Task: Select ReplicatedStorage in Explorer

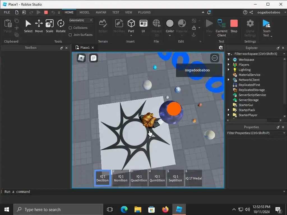Action: tap(251, 90)
